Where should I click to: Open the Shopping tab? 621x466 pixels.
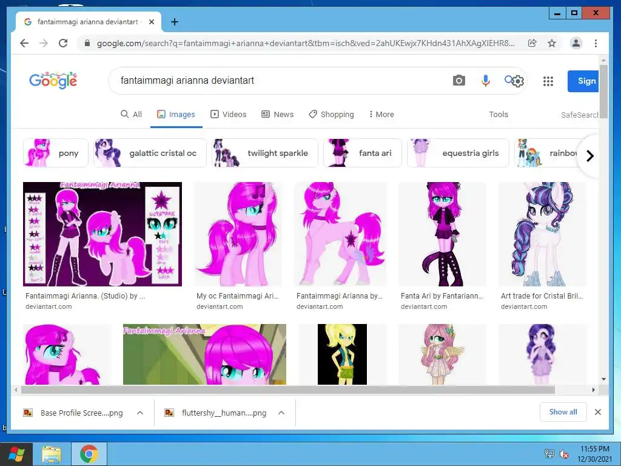pos(331,114)
